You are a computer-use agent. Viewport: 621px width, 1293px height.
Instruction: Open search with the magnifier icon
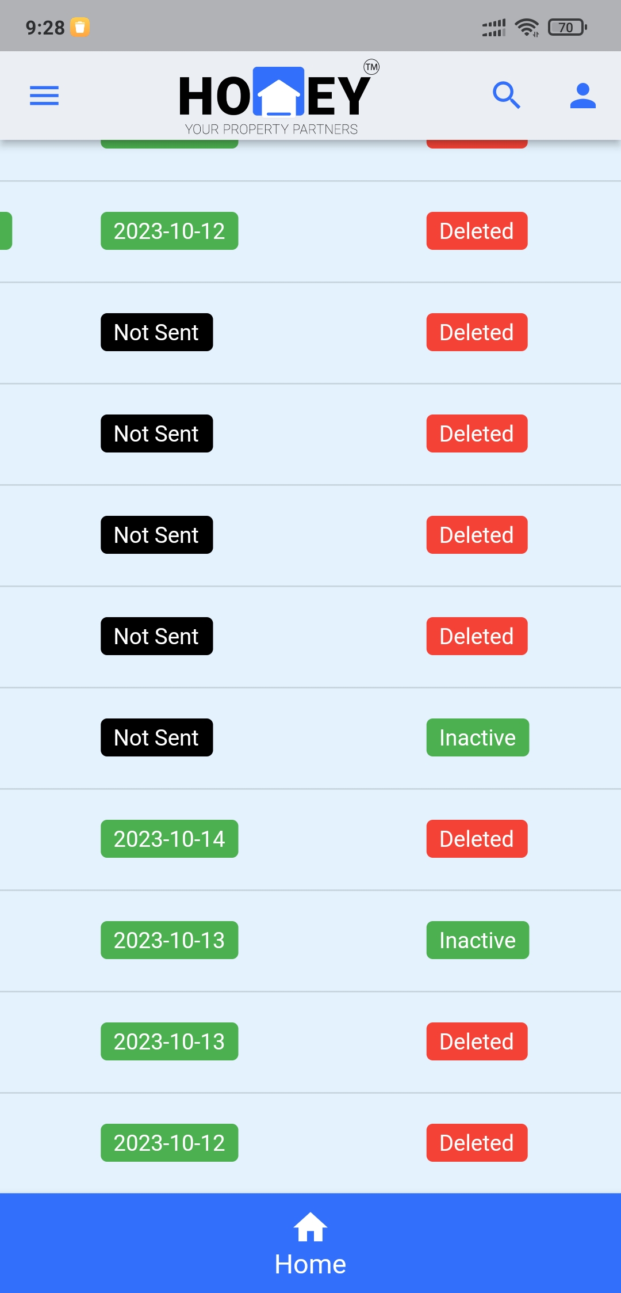(507, 96)
